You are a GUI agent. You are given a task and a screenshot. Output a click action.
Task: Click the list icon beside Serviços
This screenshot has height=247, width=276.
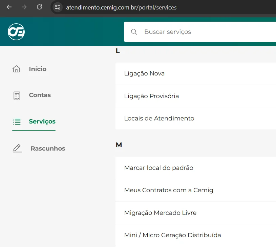click(x=17, y=121)
